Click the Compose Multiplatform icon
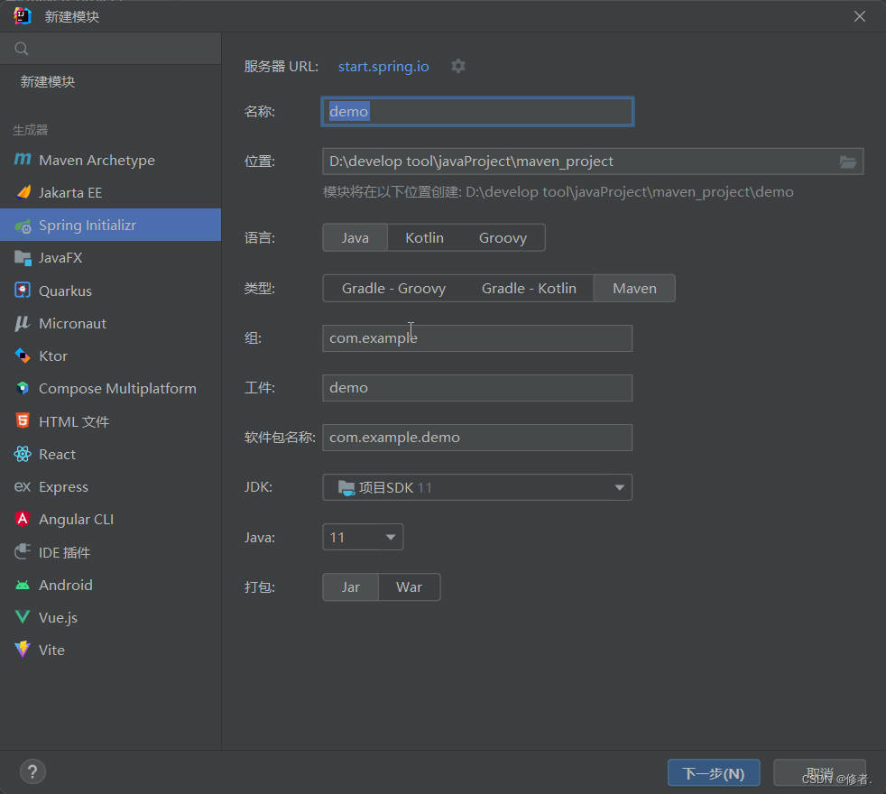 [23, 388]
